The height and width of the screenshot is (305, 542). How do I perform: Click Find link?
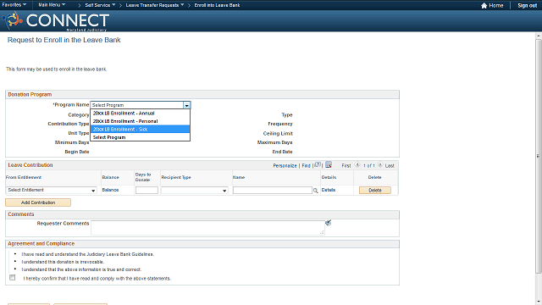click(306, 166)
